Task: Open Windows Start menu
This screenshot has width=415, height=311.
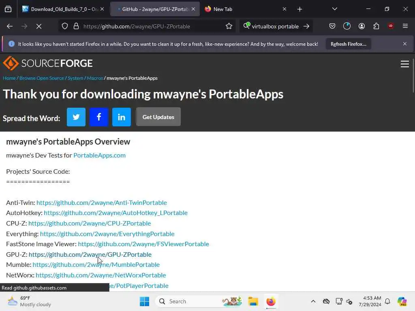Action: [x=145, y=301]
